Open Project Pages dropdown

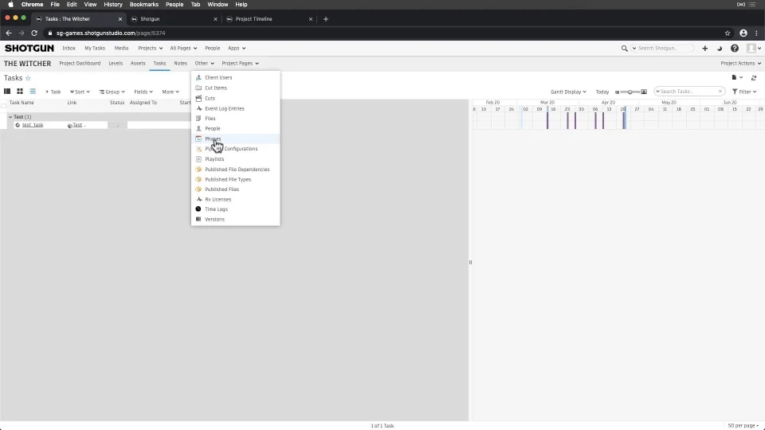(240, 64)
